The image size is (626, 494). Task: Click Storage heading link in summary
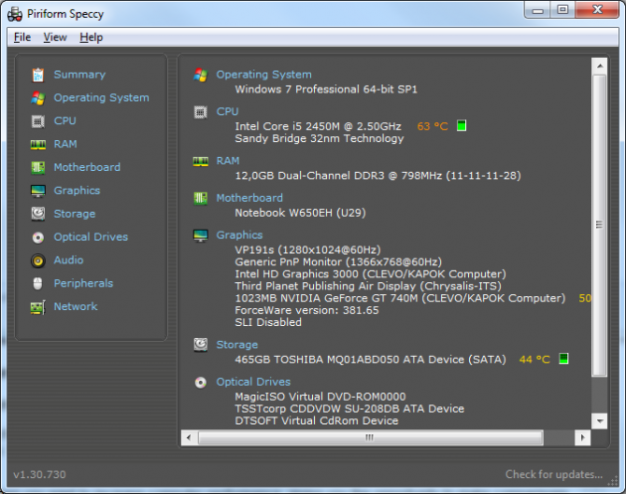(237, 345)
